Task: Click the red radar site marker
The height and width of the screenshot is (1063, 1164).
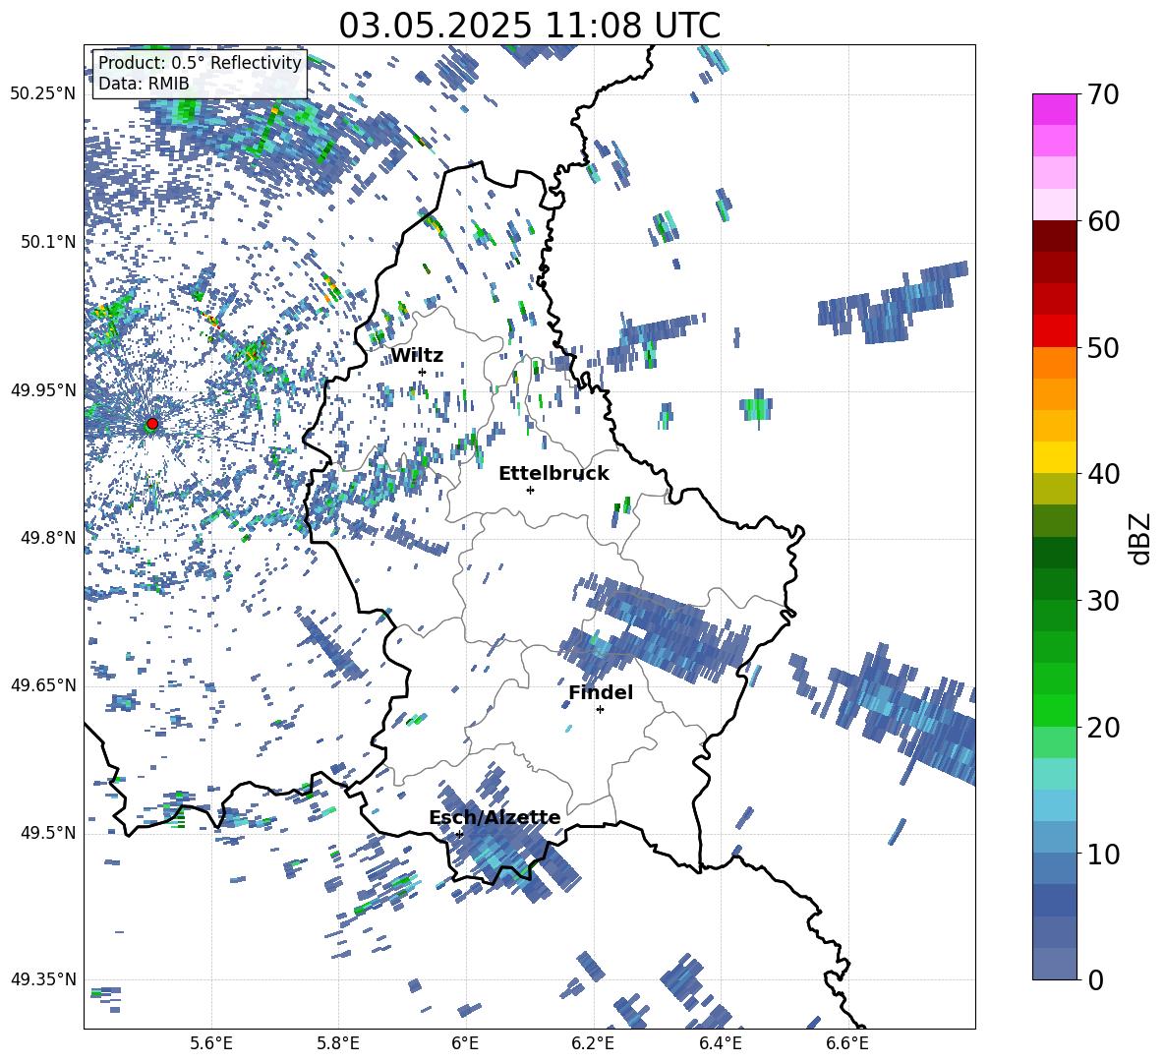Action: pos(152,424)
